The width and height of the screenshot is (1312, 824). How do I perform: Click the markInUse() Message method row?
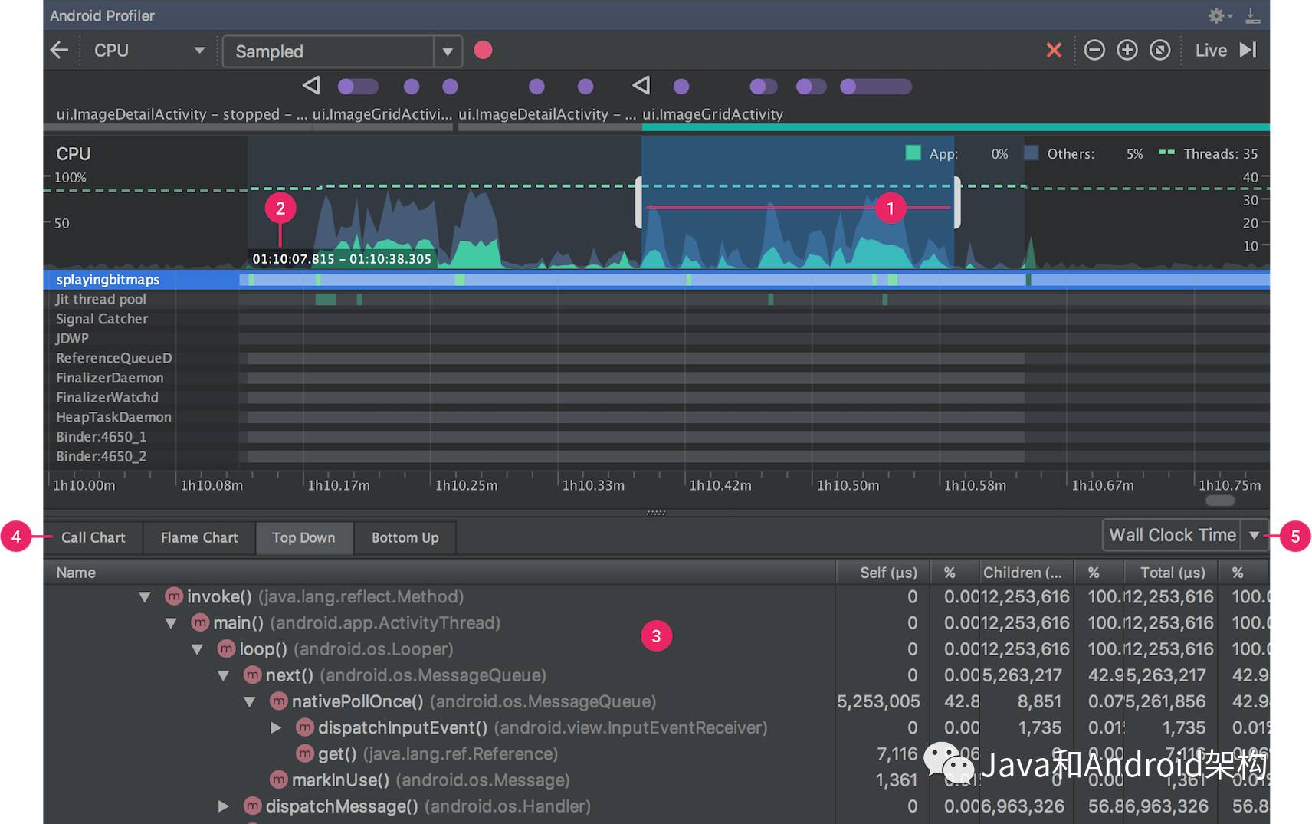(x=656, y=780)
